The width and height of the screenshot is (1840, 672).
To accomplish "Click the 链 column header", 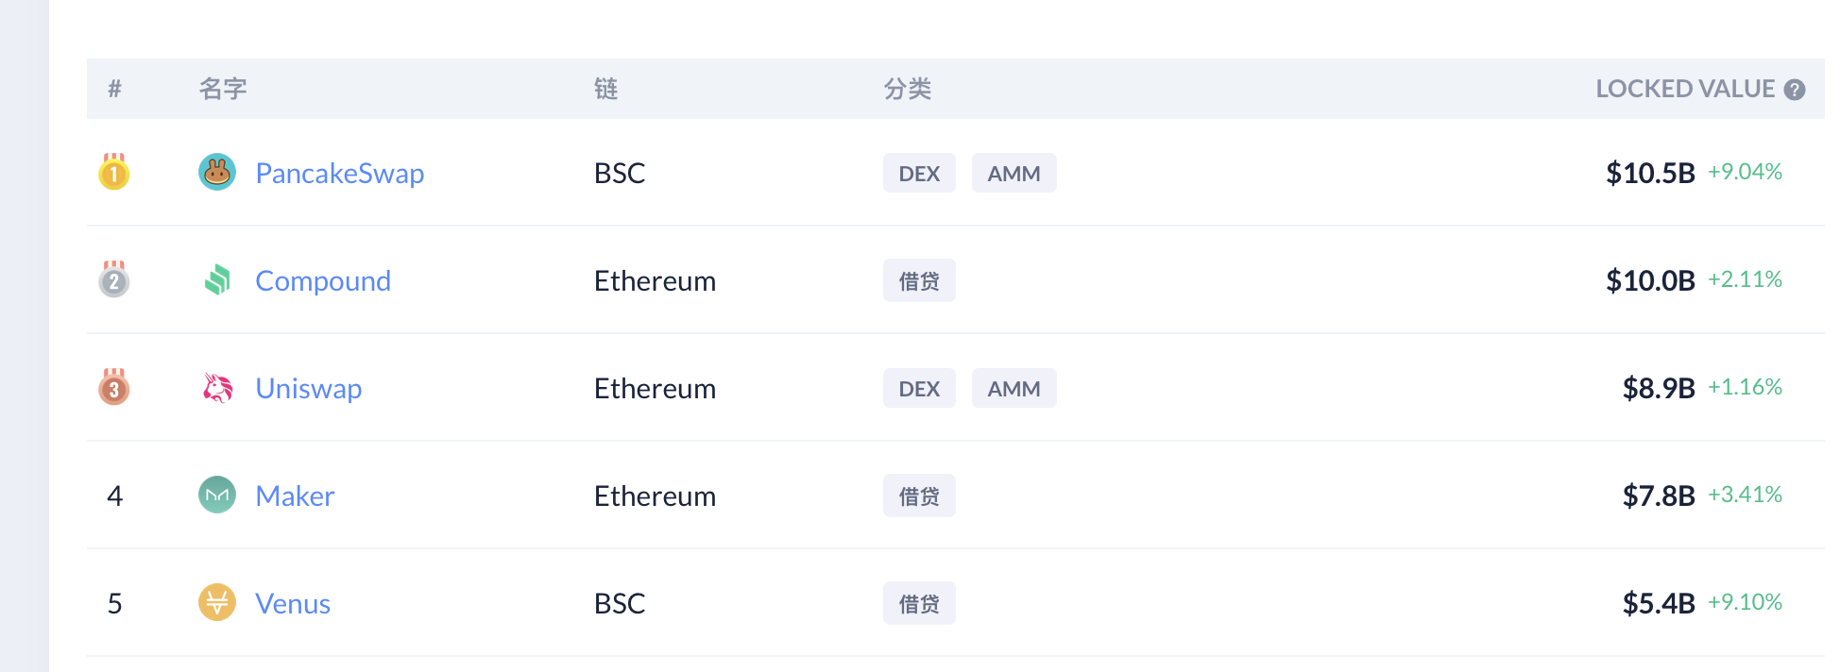I will [605, 89].
